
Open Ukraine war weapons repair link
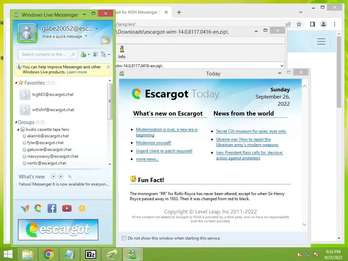247,142
